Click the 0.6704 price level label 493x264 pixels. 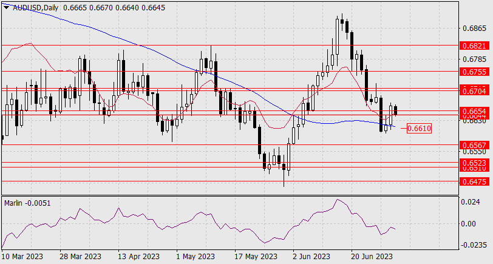[474, 91]
